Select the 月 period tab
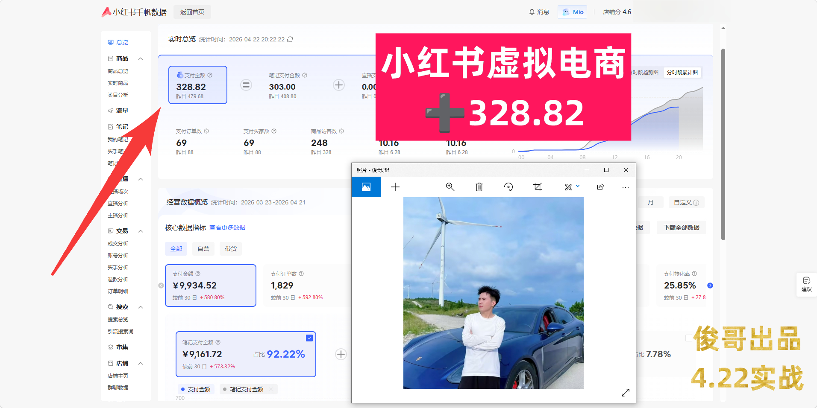The image size is (817, 408). (x=650, y=202)
